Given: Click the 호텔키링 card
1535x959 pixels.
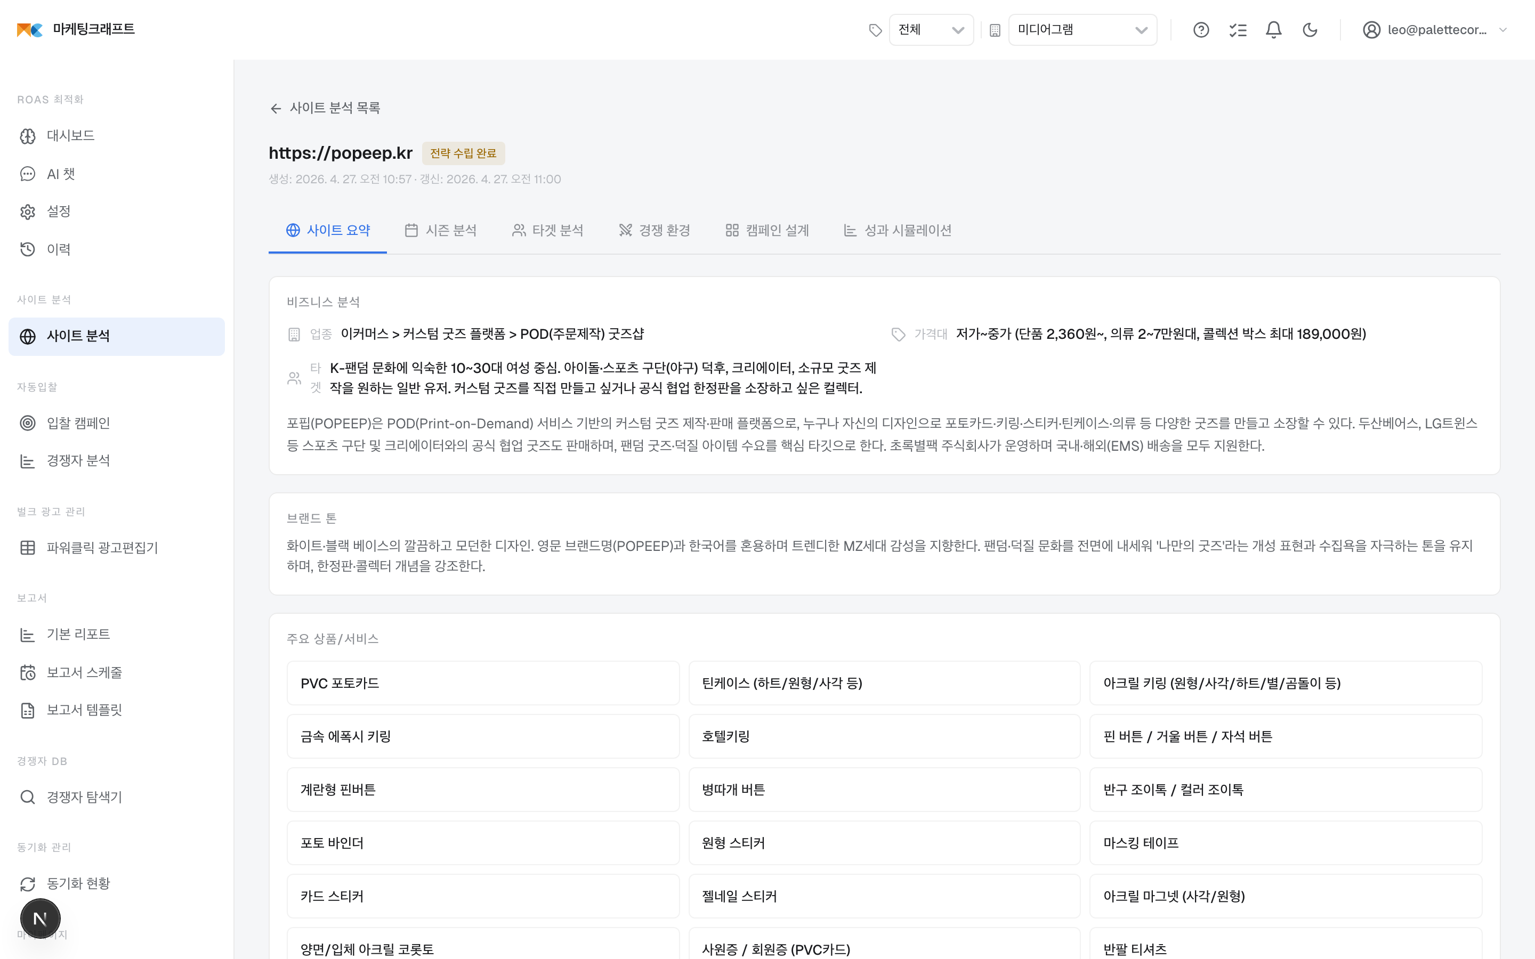Looking at the screenshot, I should [884, 736].
